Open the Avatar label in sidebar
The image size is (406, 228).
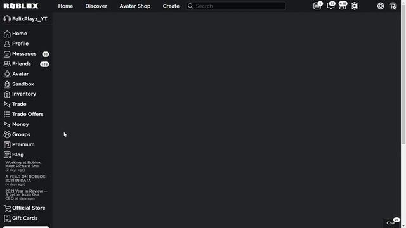coord(20,74)
